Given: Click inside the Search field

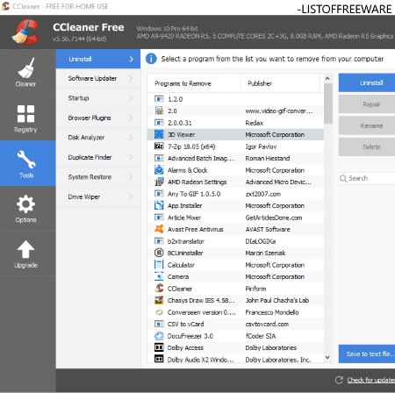Looking at the screenshot, I should [x=367, y=178].
